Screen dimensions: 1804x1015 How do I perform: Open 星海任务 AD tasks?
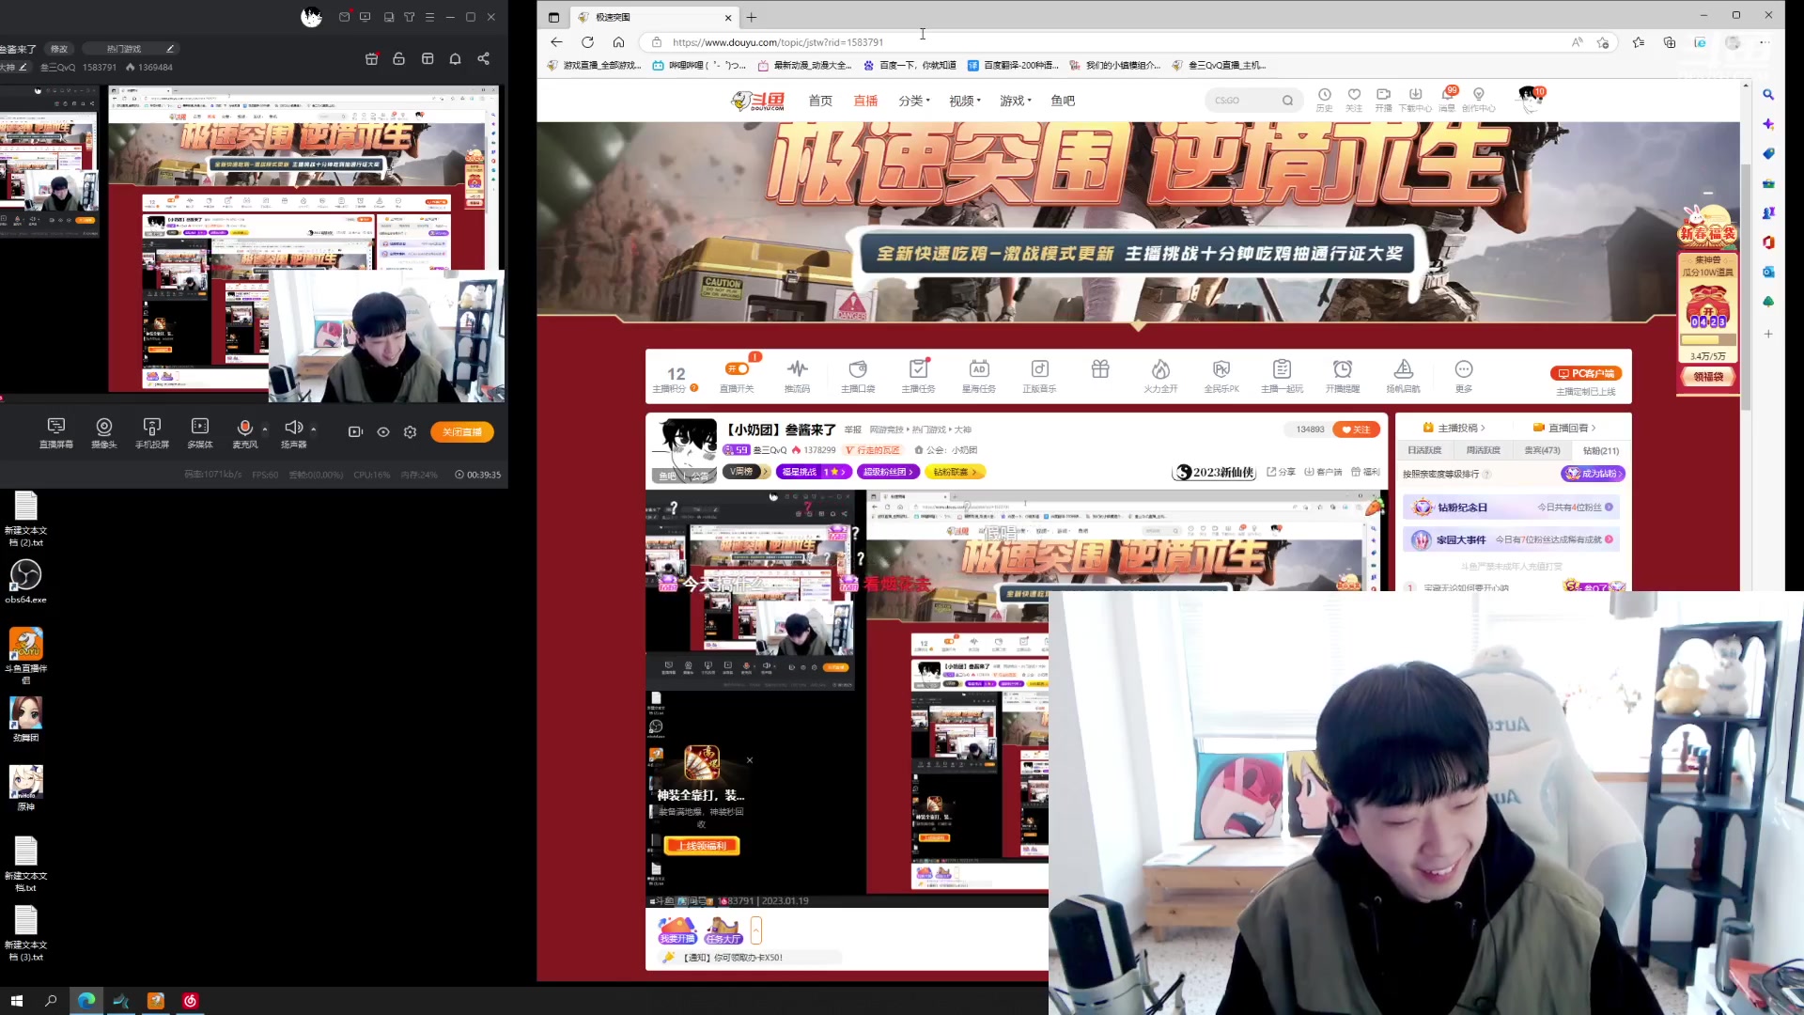979,375
